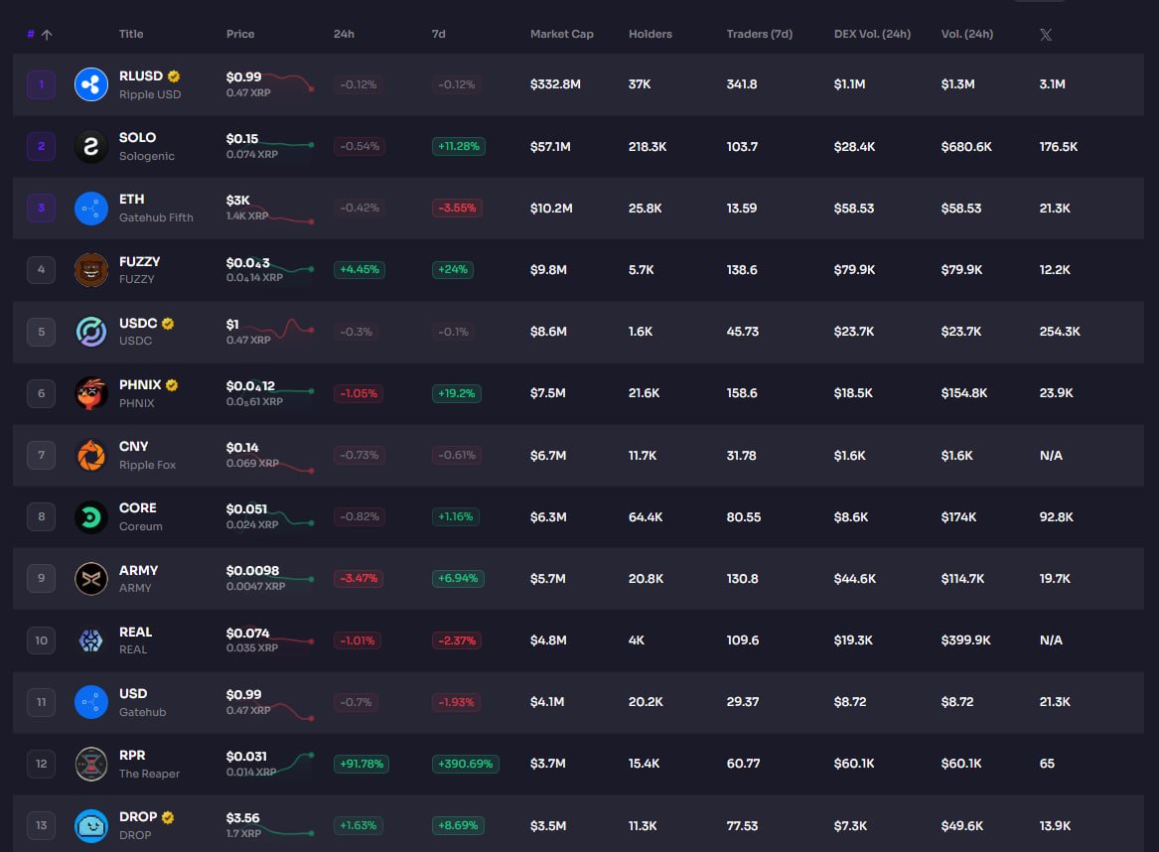
Task: Click the rank 3 badge for ETH
Action: 42,209
